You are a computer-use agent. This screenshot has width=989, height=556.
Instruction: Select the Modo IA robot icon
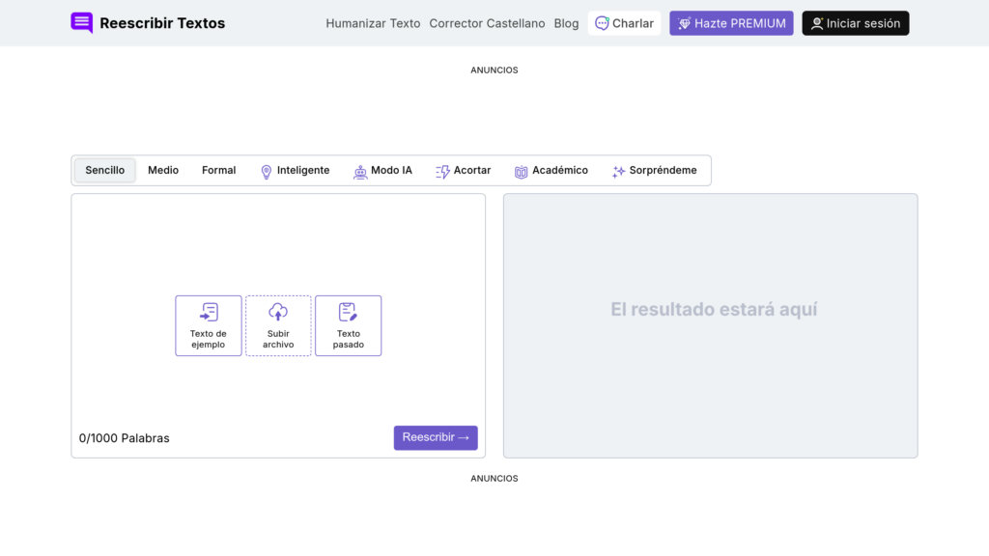[x=361, y=170]
